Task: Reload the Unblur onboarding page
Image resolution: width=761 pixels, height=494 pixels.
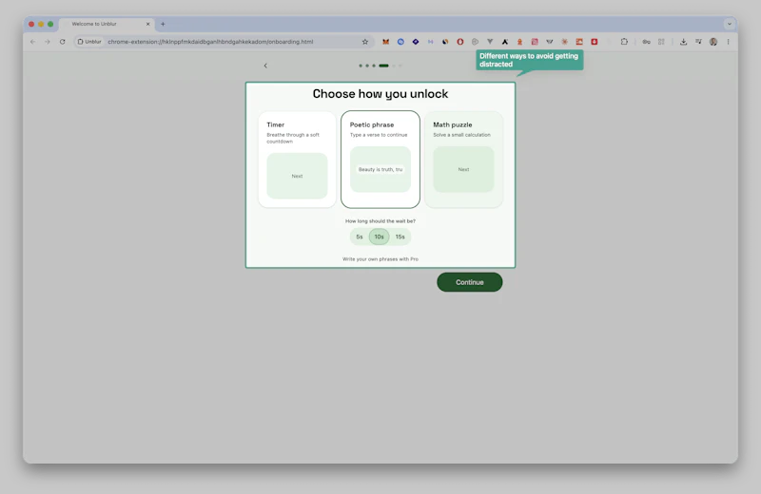Action: click(x=62, y=42)
